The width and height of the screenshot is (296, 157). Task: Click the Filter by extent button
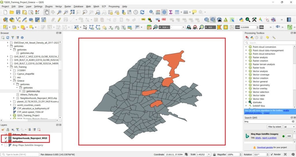click(x=275, y=127)
